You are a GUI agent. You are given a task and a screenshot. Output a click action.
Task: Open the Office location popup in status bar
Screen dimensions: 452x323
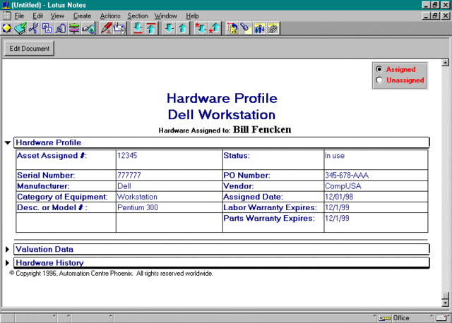coord(401,318)
